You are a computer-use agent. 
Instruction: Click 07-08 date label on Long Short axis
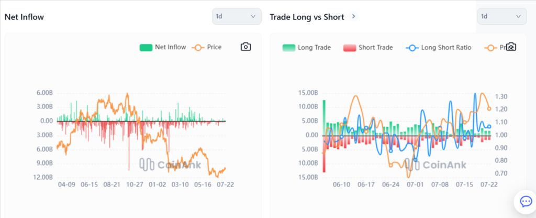[x=440, y=184]
